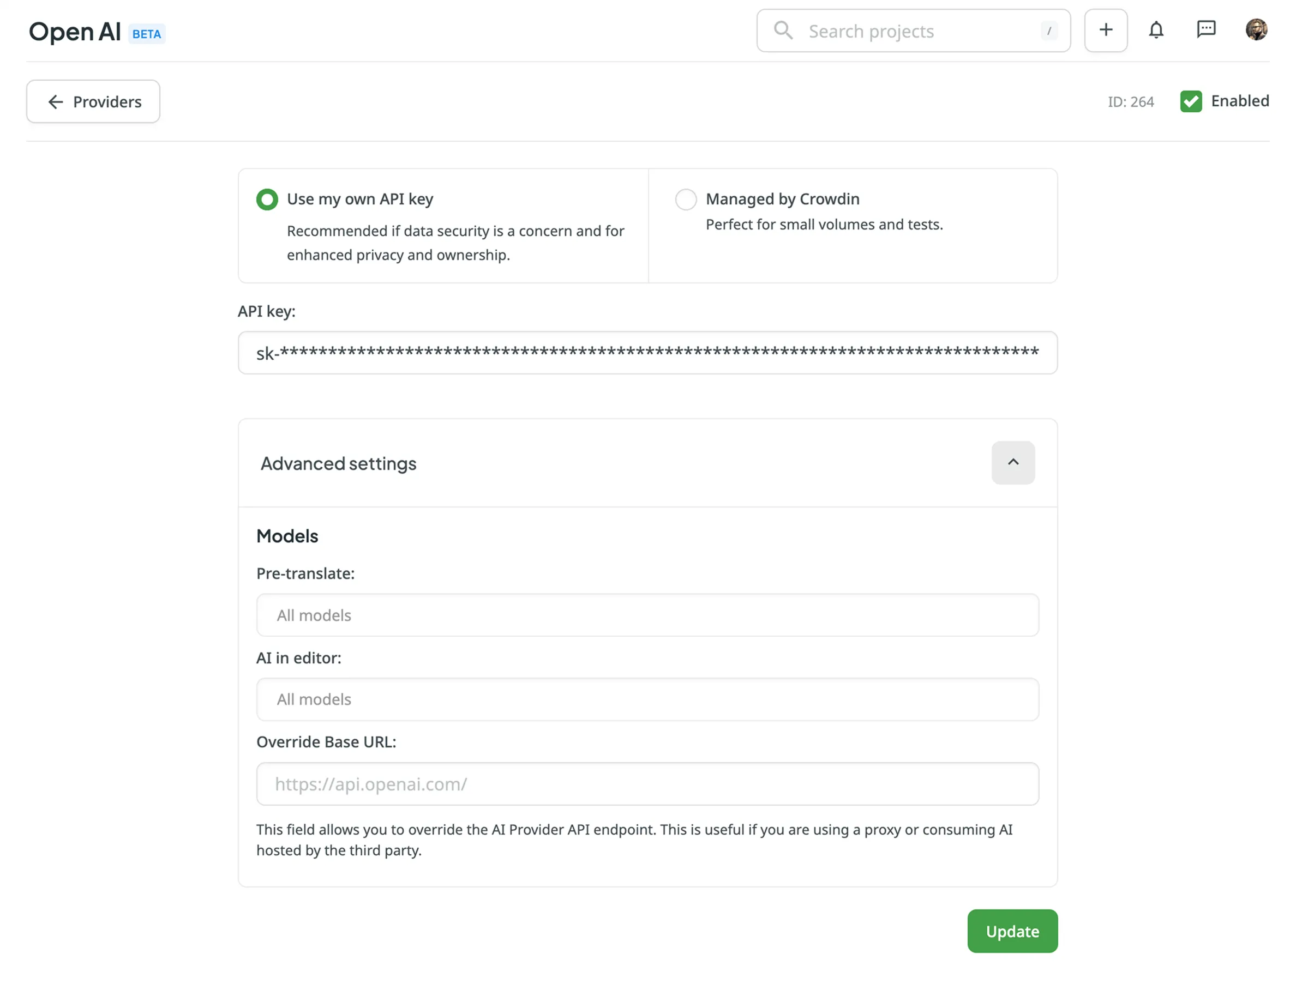The image size is (1296, 990).
Task: Click the API key input field
Action: (x=647, y=353)
